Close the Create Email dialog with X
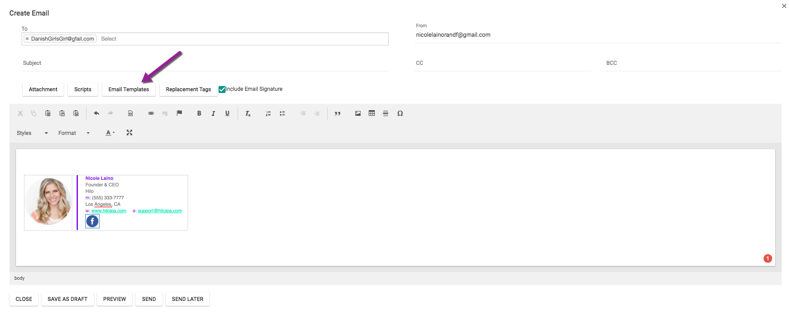This screenshot has height=323, width=789. (784, 6)
